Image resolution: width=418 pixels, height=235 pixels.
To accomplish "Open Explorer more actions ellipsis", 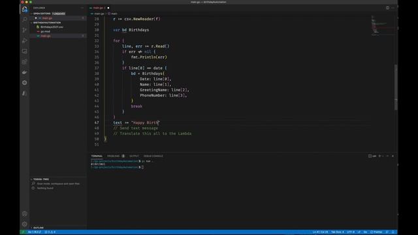I will [82, 8].
